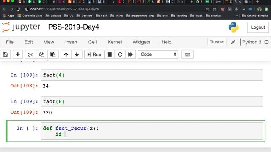
Task: Expand the programming-lang bookmarks folder
Action: pos(140,16)
